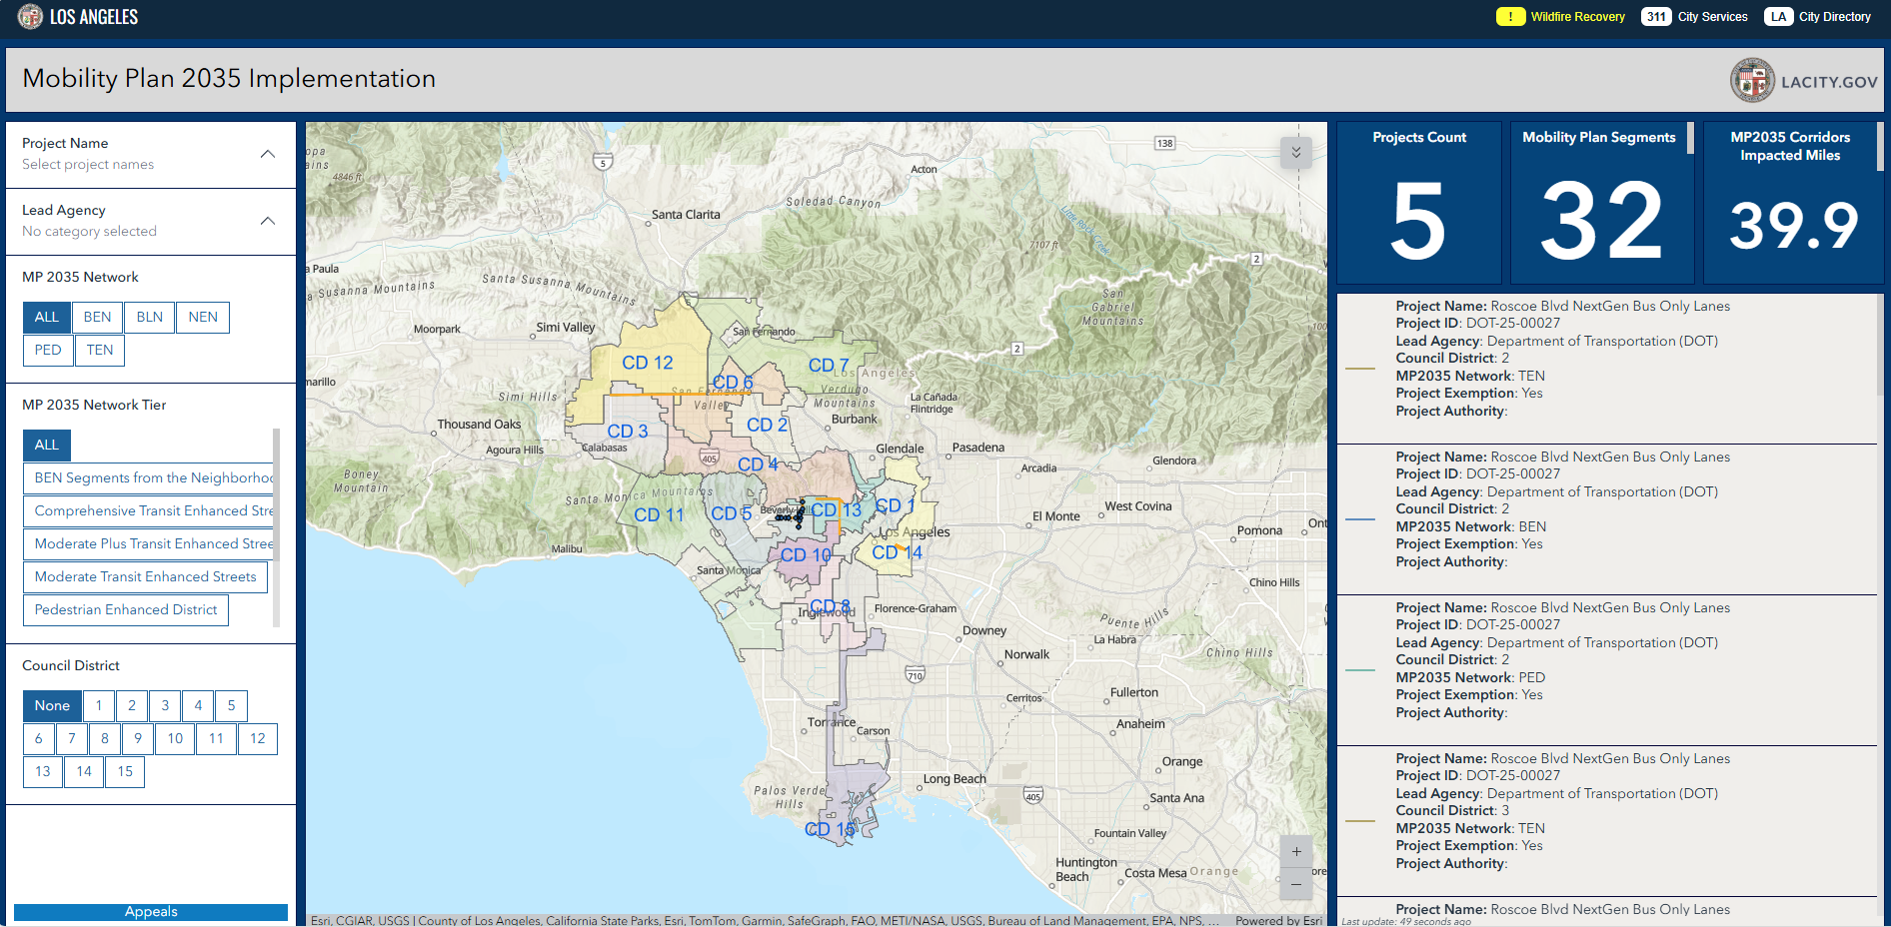Screen dimensions: 1891x927
Task: Select ALL under MP 2035 Network
Action: [x=47, y=318]
